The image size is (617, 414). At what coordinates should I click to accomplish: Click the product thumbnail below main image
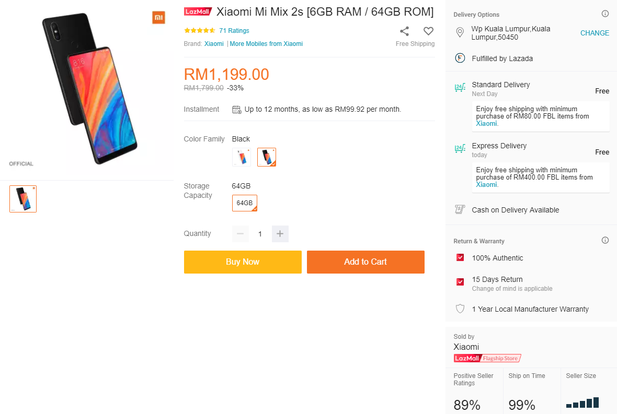[23, 199]
